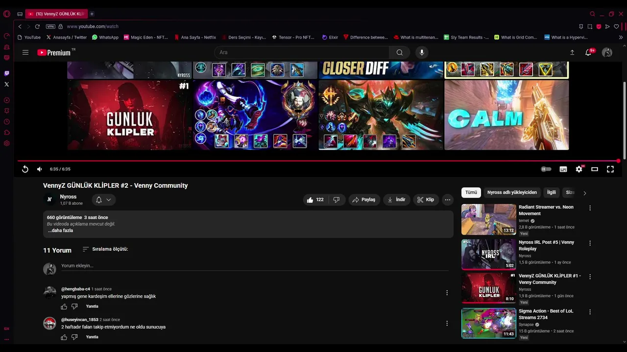
Task: Open sidebar history clock icon
Action: (6, 122)
